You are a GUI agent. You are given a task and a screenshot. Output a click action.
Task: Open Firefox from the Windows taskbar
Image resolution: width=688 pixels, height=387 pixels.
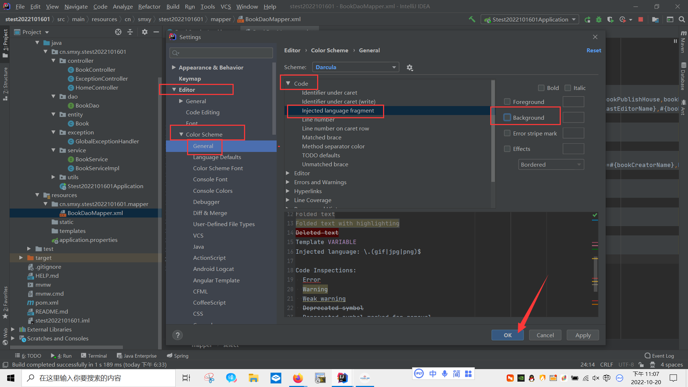coord(298,378)
